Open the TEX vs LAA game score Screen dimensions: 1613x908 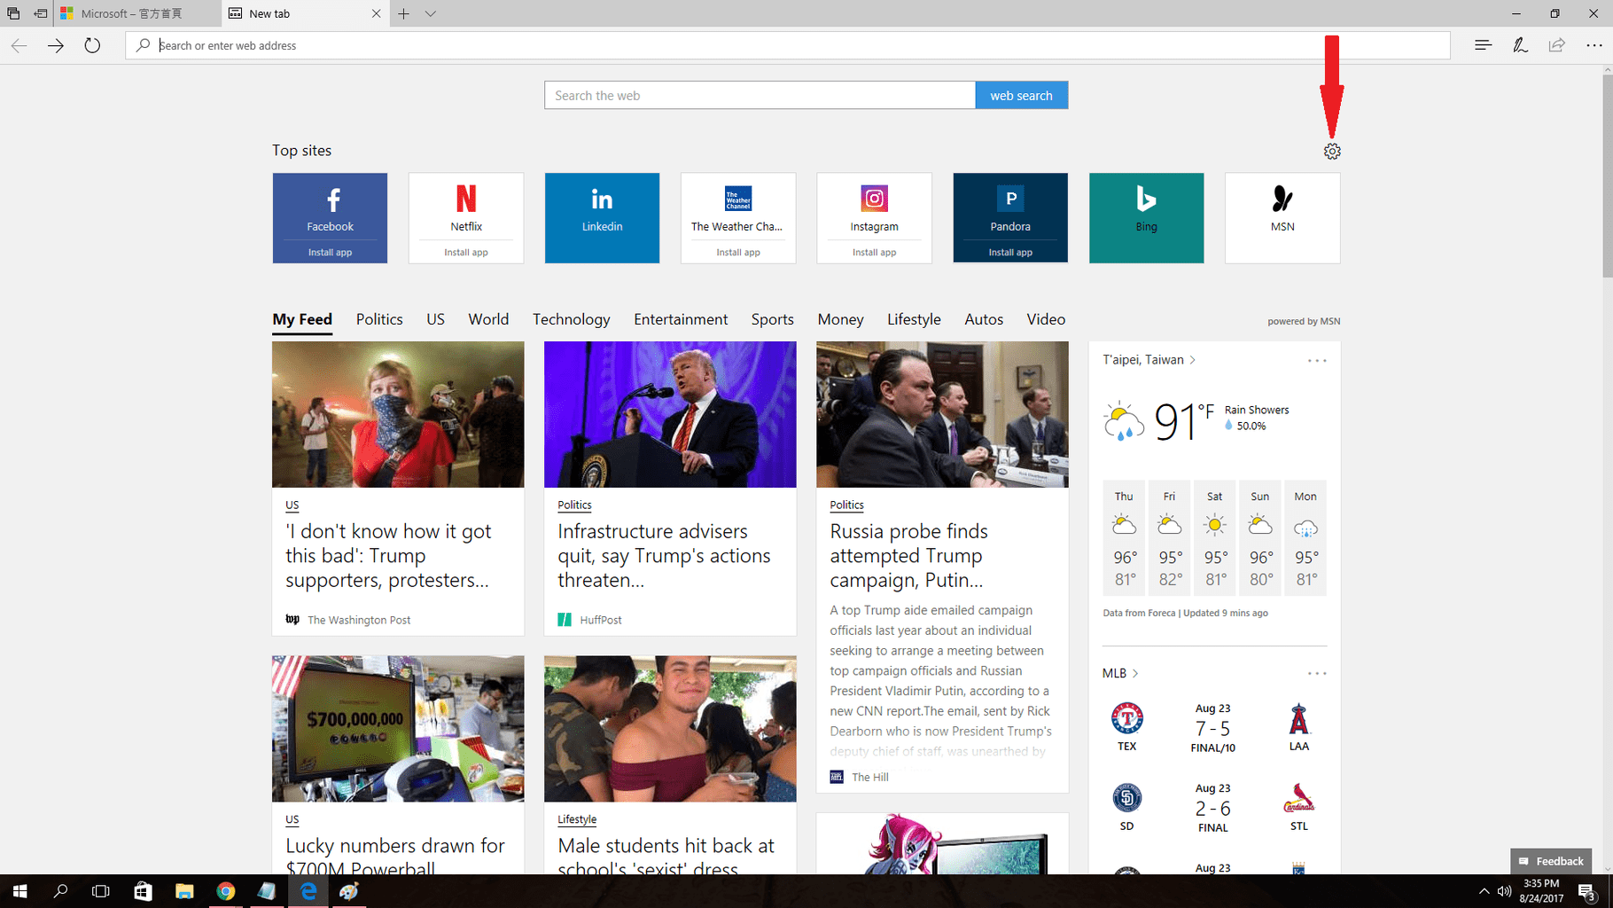click(x=1212, y=728)
